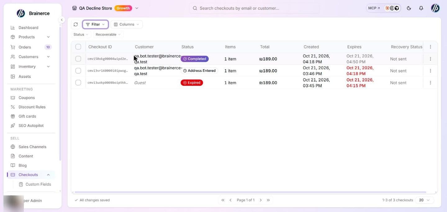Expand the store switcher chevron

pyautogui.click(x=137, y=8)
